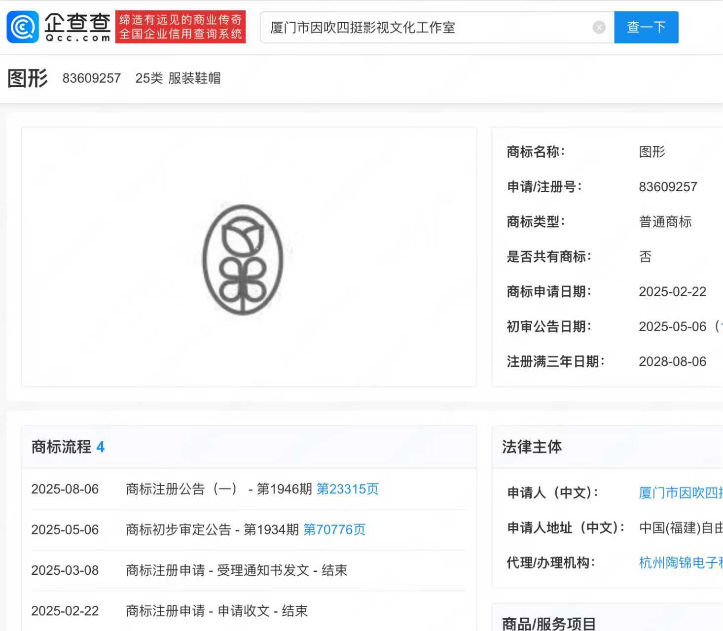Click the Qcc blue circular logo icon

coord(22,27)
